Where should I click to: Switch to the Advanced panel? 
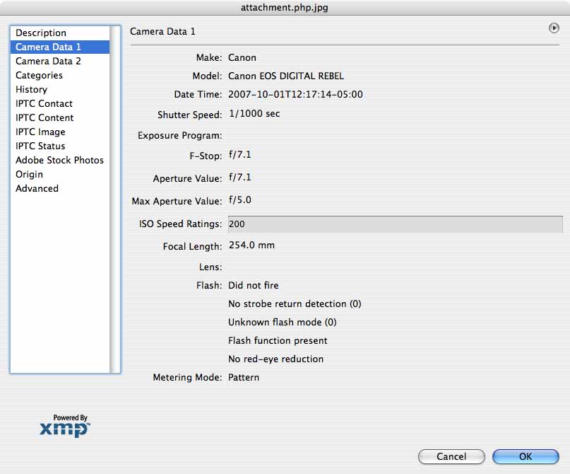click(37, 188)
